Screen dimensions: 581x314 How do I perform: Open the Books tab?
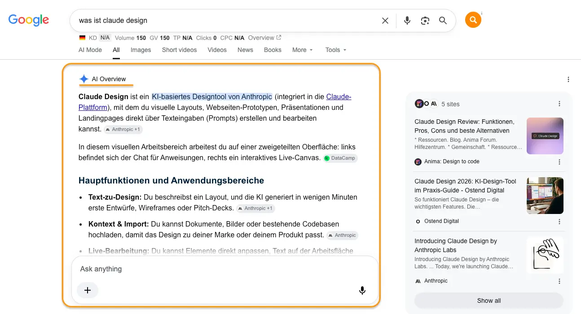273,50
